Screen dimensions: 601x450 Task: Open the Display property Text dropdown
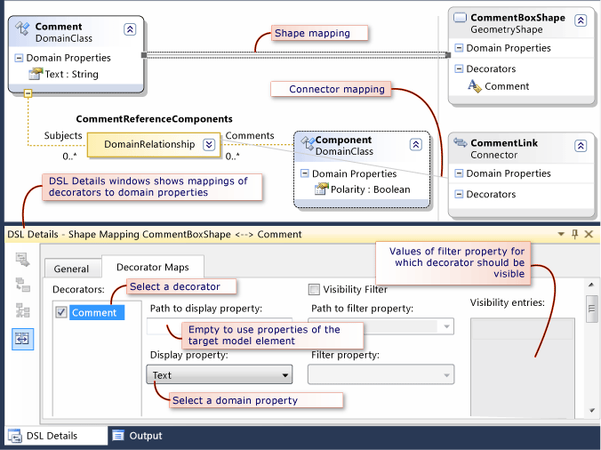220,374
